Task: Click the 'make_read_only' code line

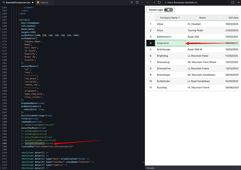Action: [34, 94]
